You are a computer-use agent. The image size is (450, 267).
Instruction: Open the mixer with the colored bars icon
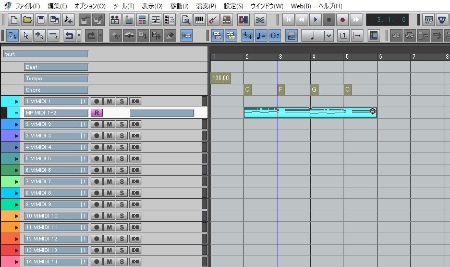129,20
